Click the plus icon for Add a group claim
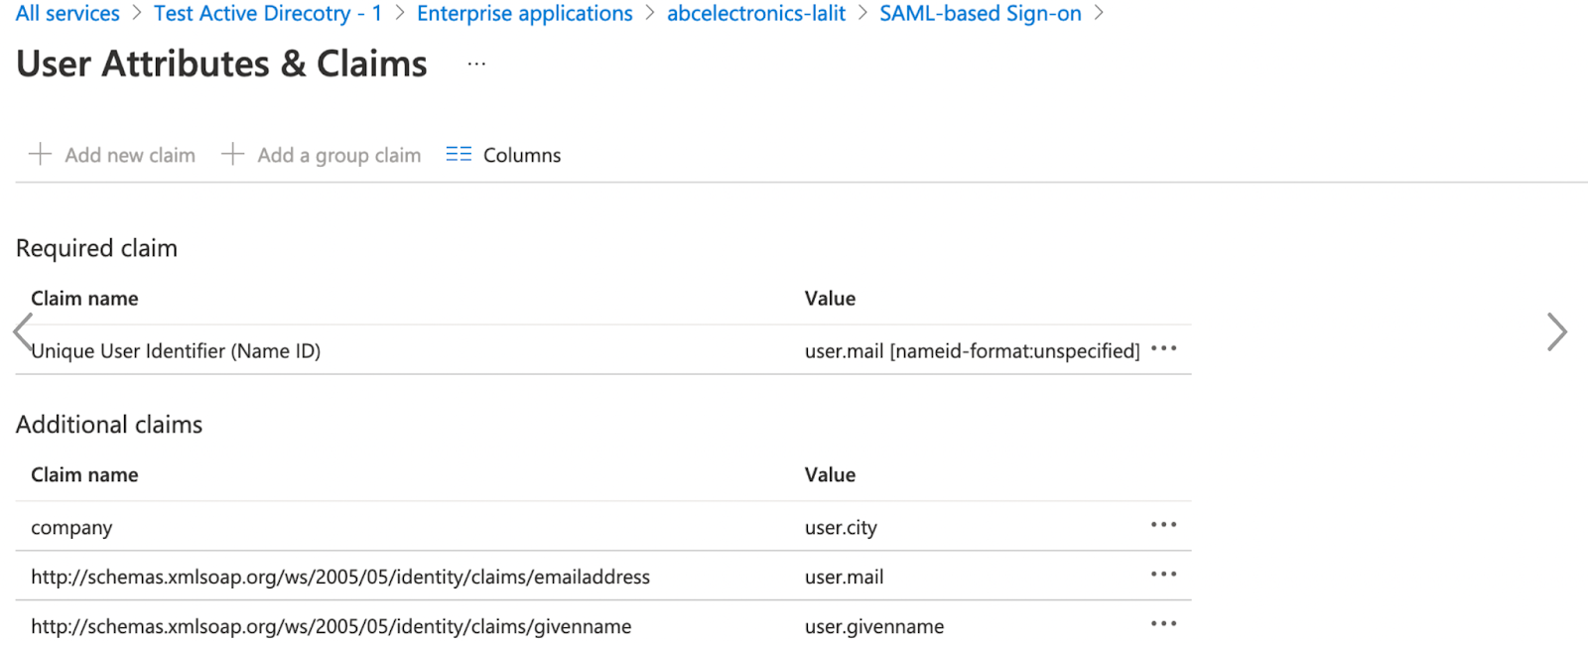 click(x=232, y=154)
